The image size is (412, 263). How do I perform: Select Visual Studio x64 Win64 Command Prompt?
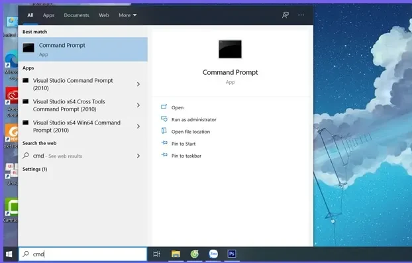coord(83,127)
